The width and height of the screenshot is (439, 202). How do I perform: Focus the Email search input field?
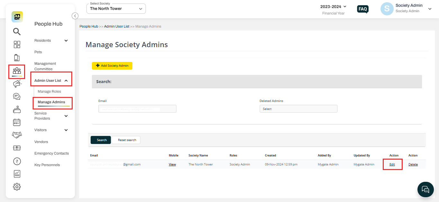(x=137, y=109)
